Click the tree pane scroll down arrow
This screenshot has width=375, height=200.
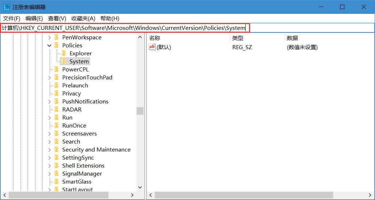(x=140, y=187)
